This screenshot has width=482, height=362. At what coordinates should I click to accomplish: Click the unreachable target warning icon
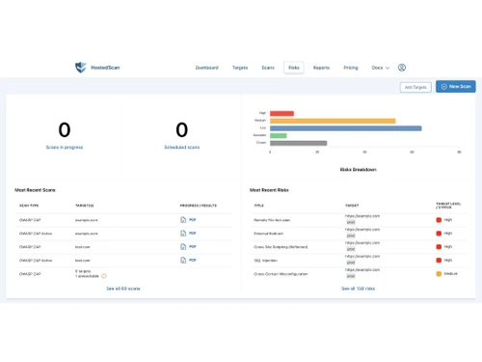[104, 276]
